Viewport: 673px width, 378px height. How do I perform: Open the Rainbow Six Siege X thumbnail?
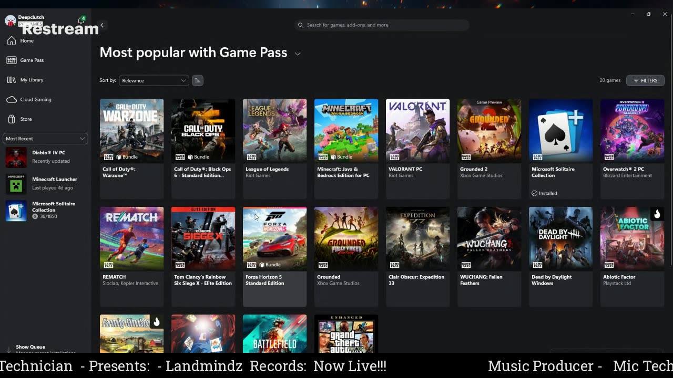[203, 238]
